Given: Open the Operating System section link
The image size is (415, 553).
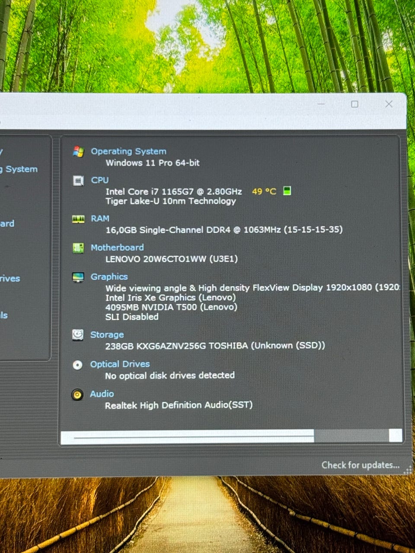Looking at the screenshot, I should (x=128, y=151).
